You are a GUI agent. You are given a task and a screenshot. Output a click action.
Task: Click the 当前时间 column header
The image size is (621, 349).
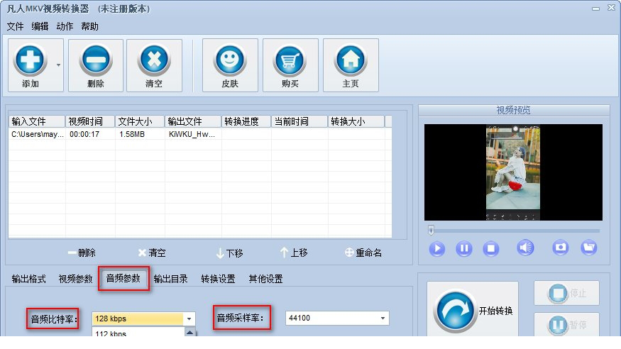299,121
